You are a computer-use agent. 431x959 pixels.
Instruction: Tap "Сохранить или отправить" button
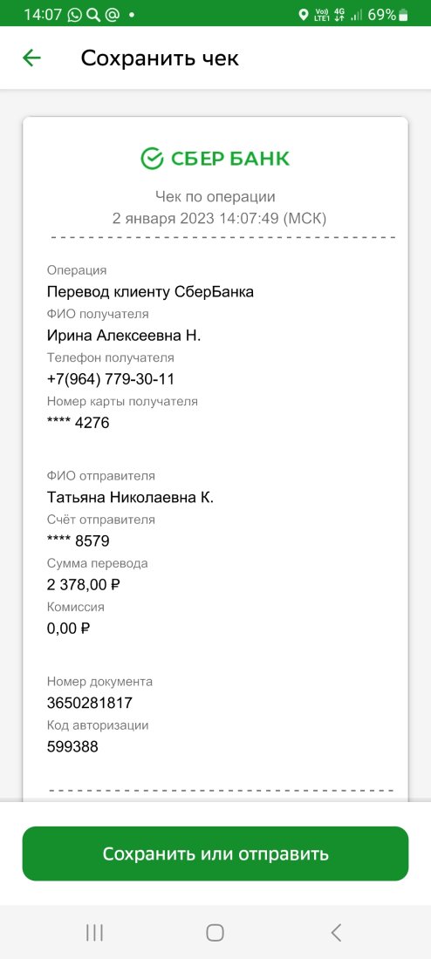click(x=215, y=854)
